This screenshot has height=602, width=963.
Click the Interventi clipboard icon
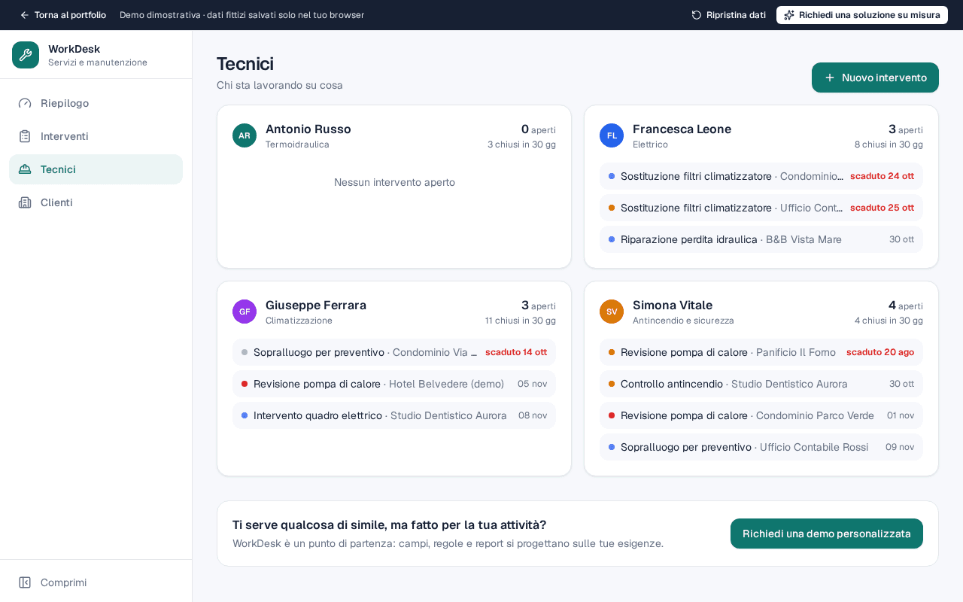(x=25, y=136)
